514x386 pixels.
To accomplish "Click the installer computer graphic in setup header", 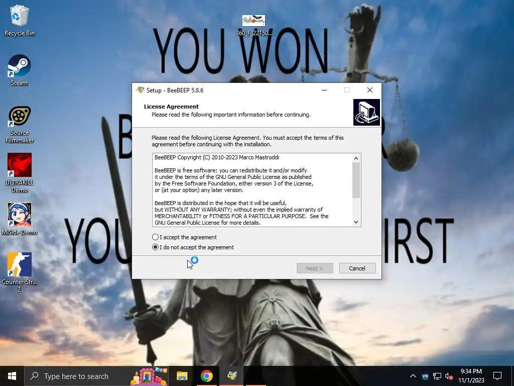I will 366,112.
